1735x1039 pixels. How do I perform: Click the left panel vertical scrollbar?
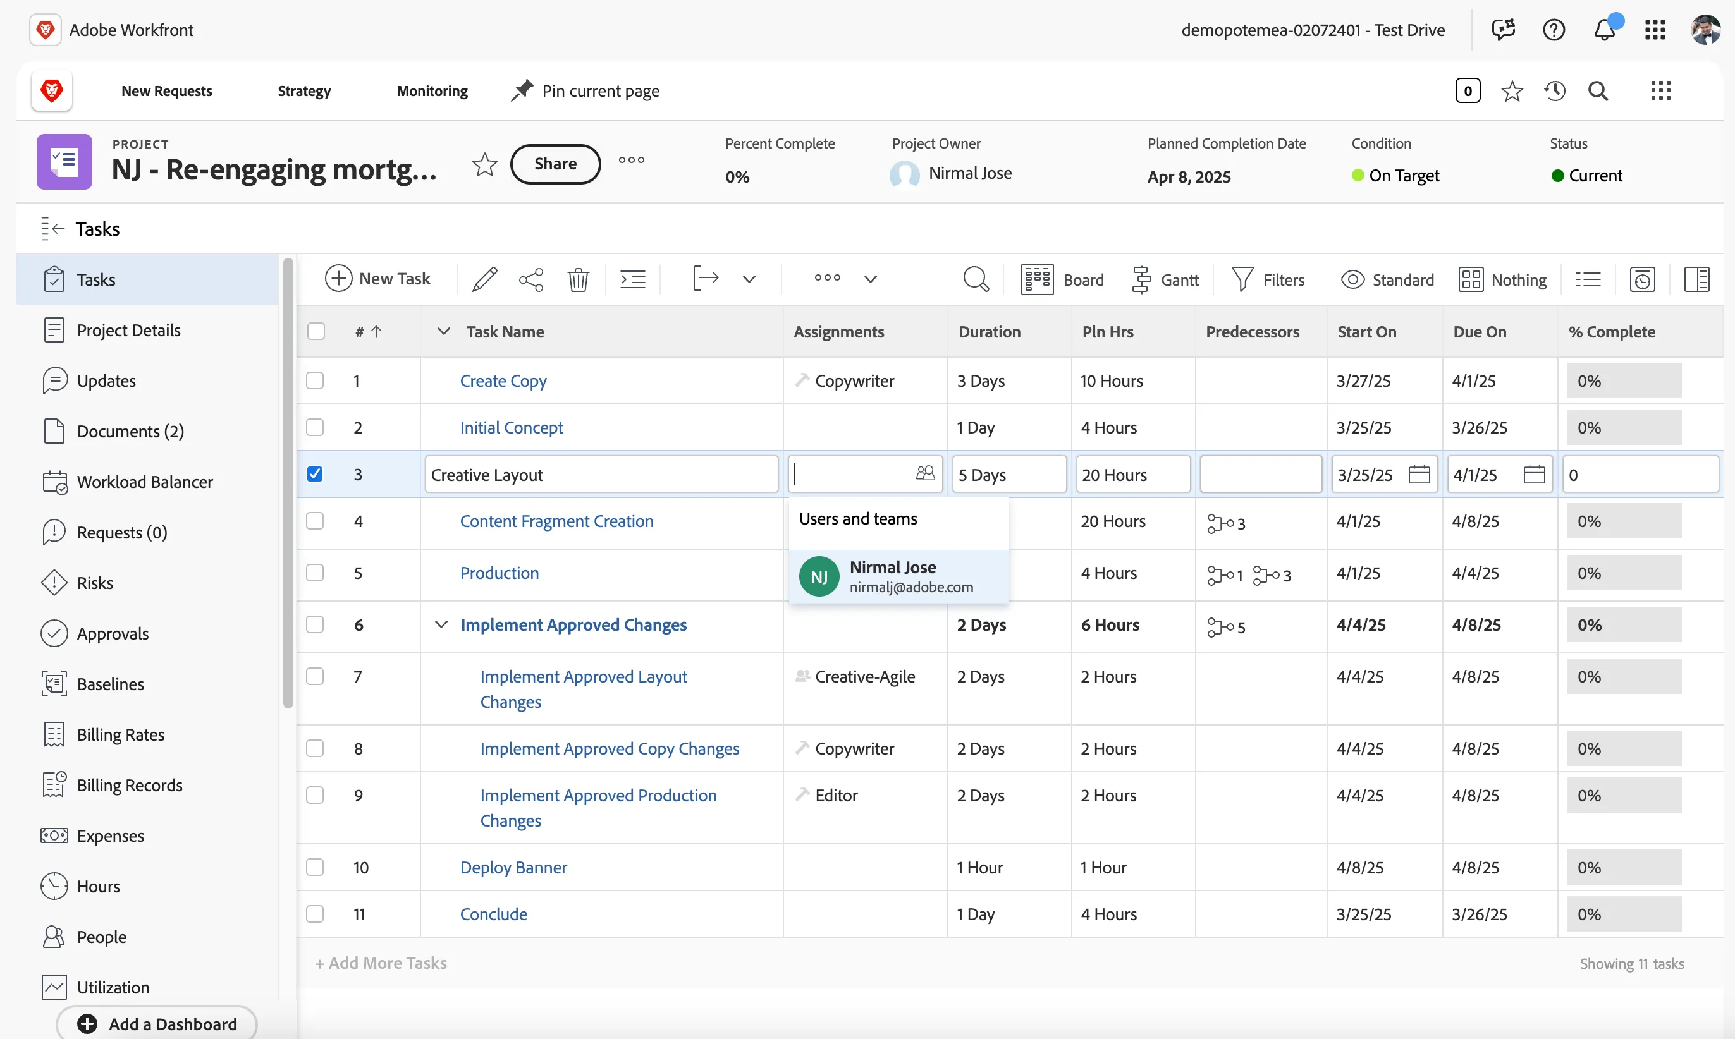tap(288, 483)
